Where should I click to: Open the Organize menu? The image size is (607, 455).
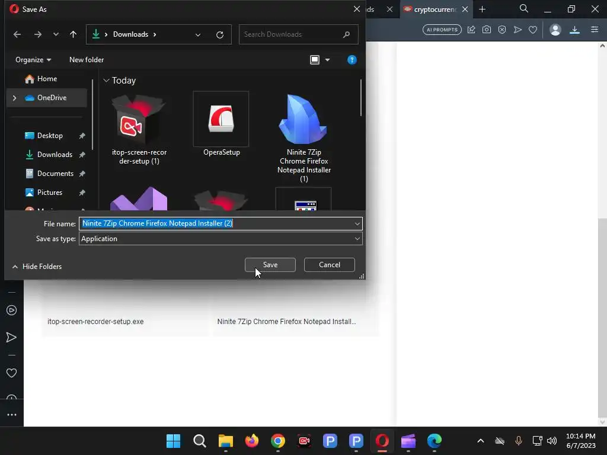coord(33,60)
